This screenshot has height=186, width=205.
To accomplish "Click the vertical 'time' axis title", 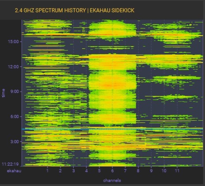I will [3, 93].
